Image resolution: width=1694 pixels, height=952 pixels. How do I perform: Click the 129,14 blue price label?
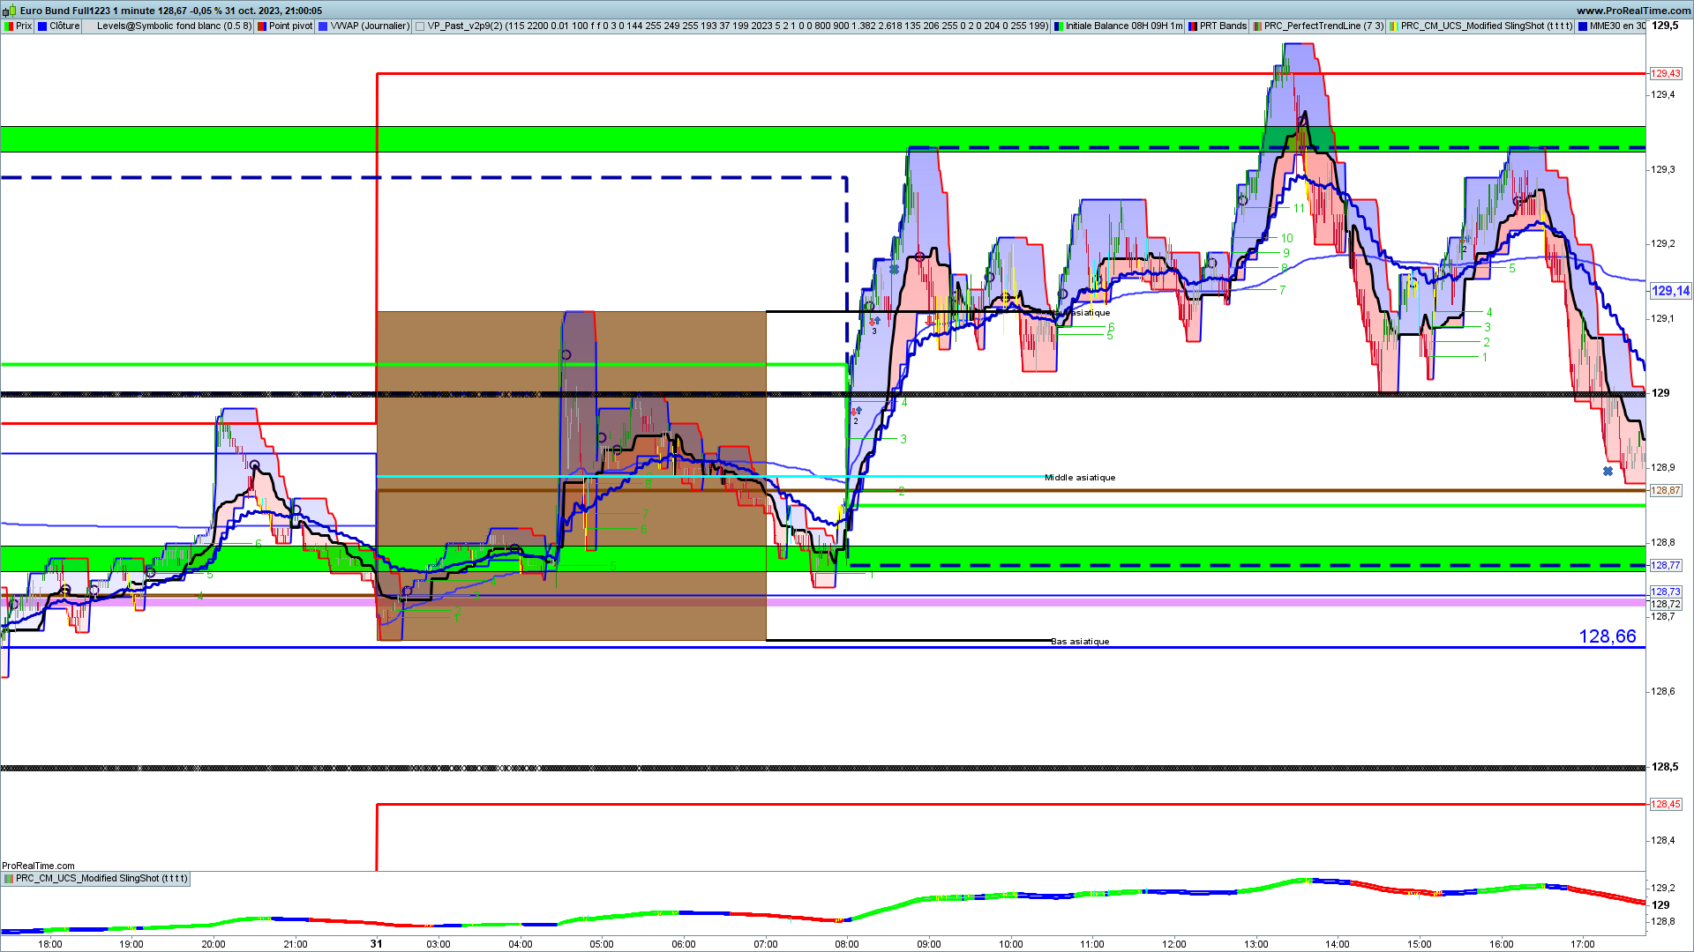click(1669, 291)
